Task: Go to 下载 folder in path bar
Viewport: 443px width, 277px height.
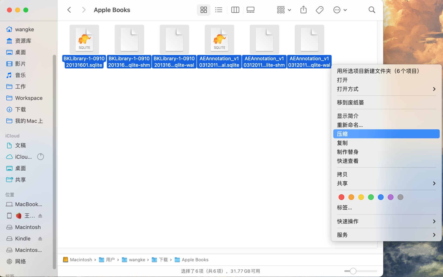Action: (163, 260)
